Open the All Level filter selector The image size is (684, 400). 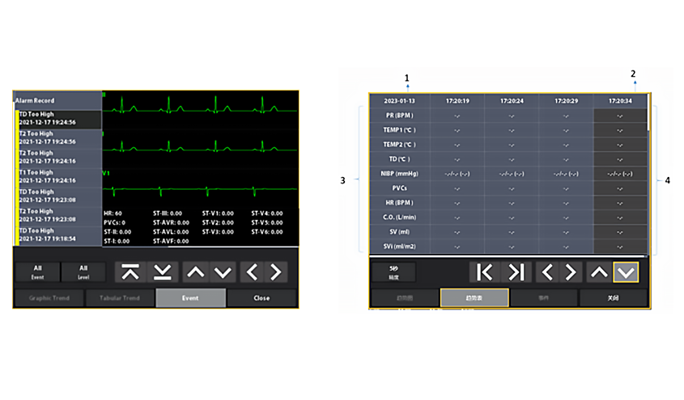click(x=84, y=272)
